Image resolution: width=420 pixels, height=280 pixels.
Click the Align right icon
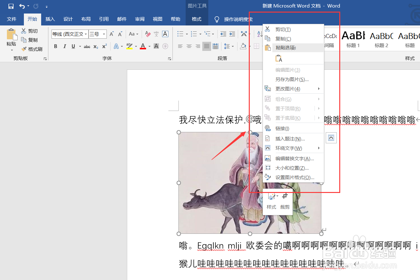(198, 47)
